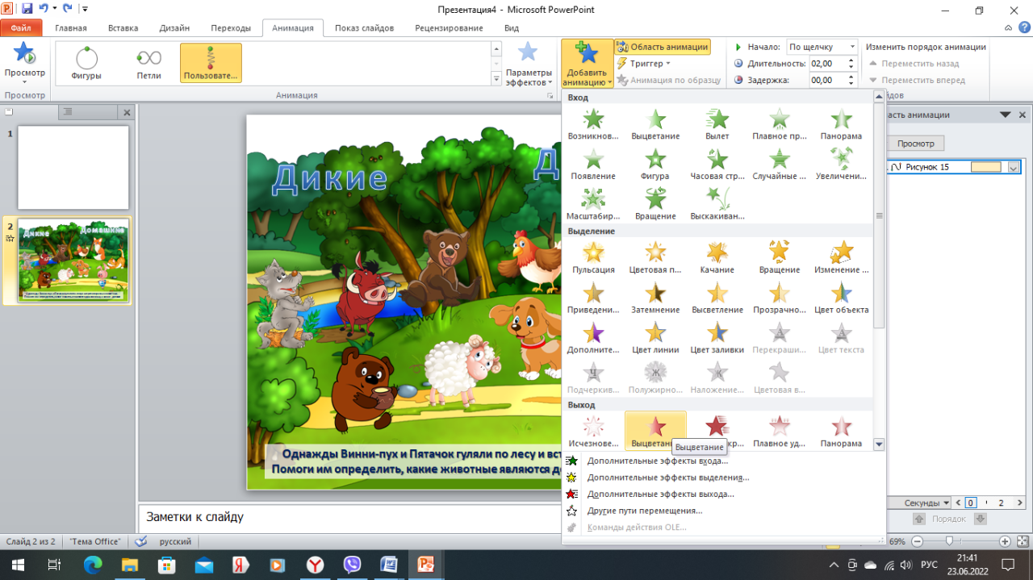This screenshot has width=1033, height=580.
Task: Click the zoom in plus button
Action: pyautogui.click(x=1005, y=541)
